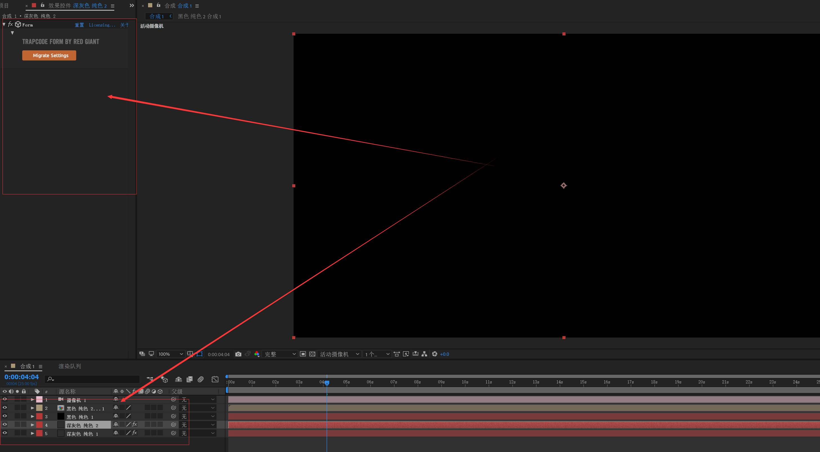Viewport: 820px width, 452px height.
Task: Expand the 黑色 纯色 1 layer twirl arrow
Action: pyautogui.click(x=32, y=416)
